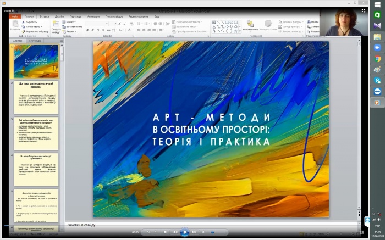This screenshot has height=240, width=385.
Task: Click the Restore (Восстановить) slide button
Action: pyautogui.click(x=73, y=26)
